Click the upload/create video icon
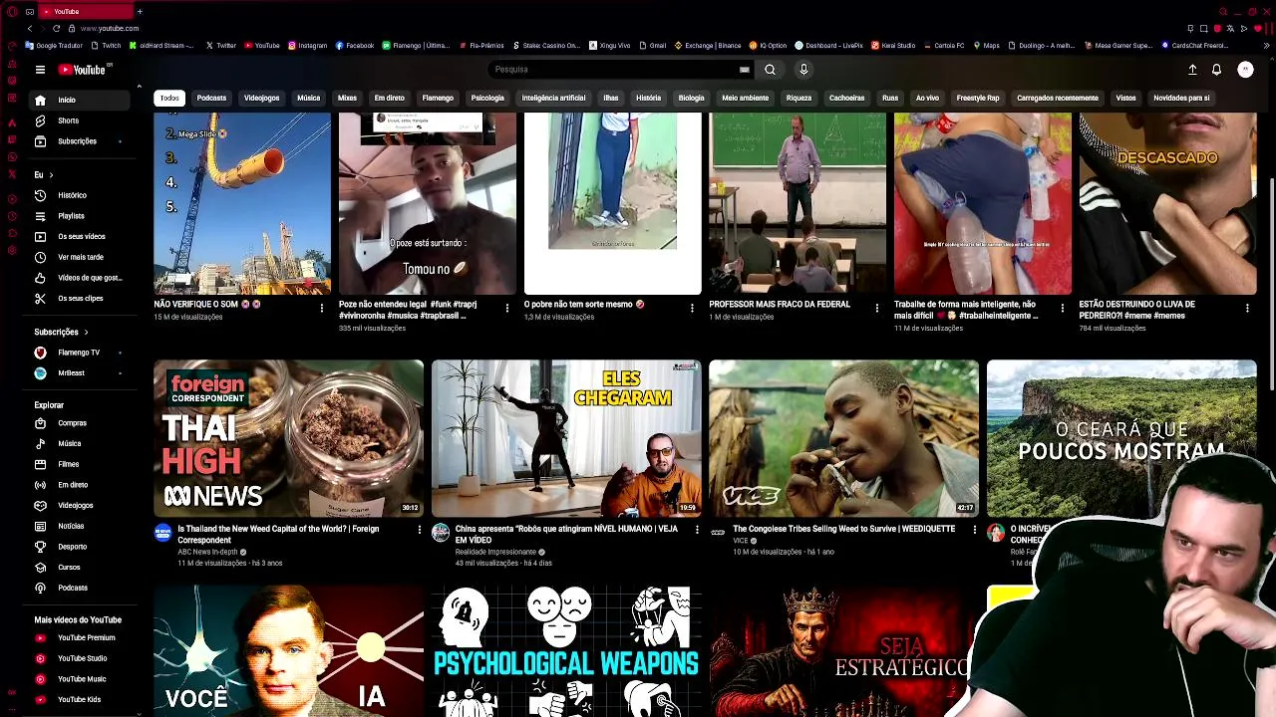This screenshot has height=717, width=1276. pos(1192,70)
